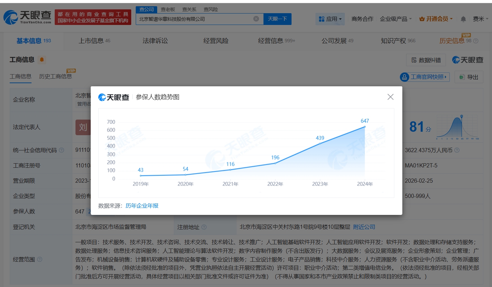
Task: Click the 2024年 data point 647
Action: pos(365,127)
